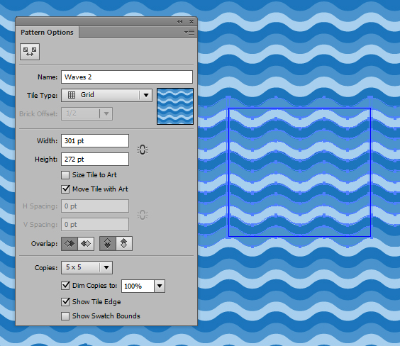The height and width of the screenshot is (346, 400).
Task: Collapse panel with double-arrow icon
Action: point(180,22)
